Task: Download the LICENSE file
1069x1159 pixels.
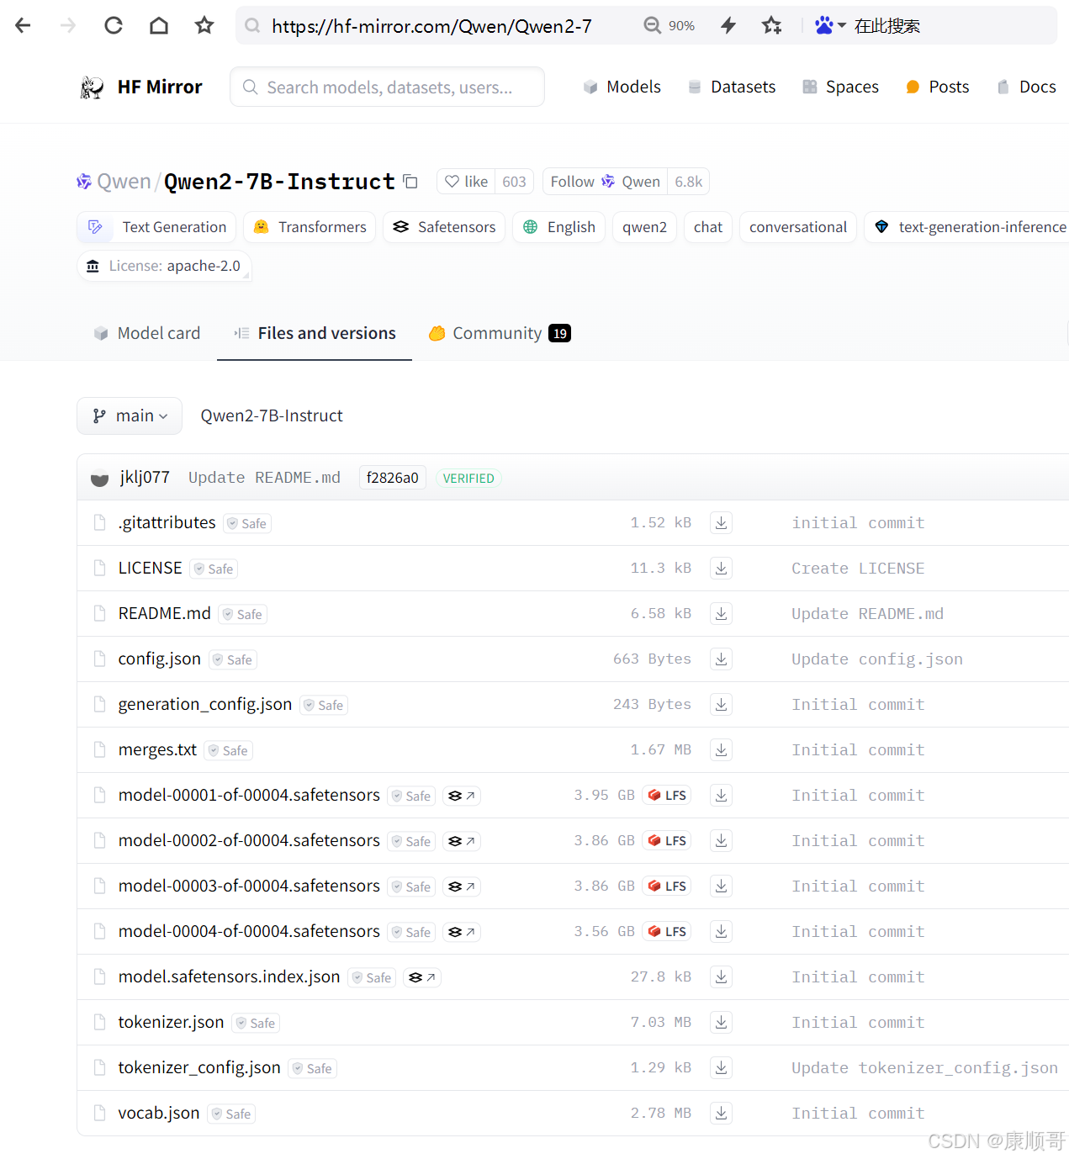Action: tap(721, 569)
